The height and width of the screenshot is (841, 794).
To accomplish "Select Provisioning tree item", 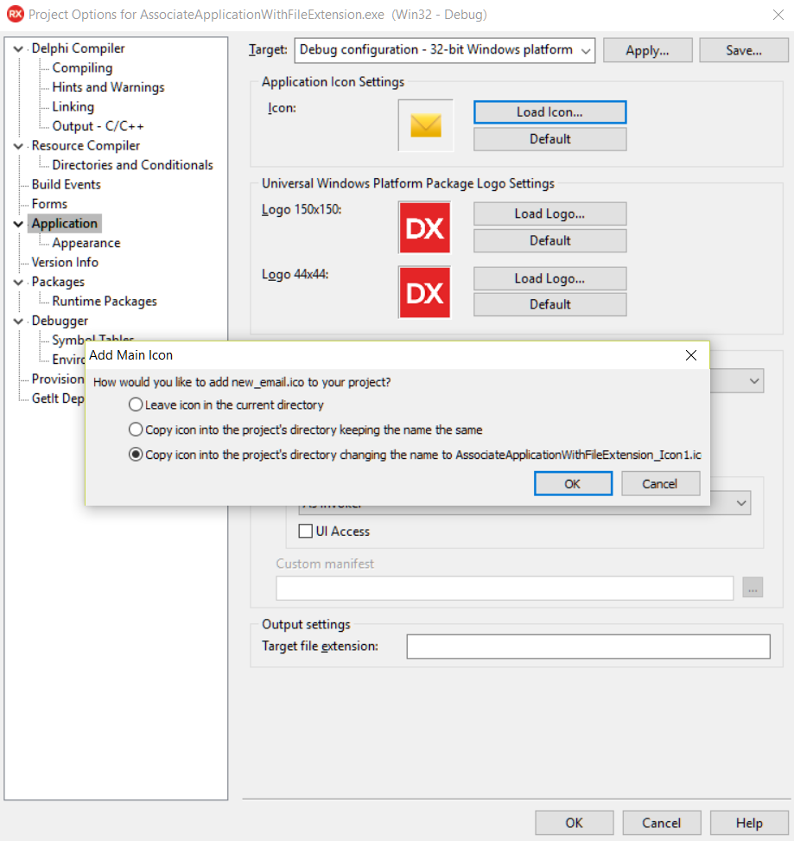I will (x=57, y=379).
